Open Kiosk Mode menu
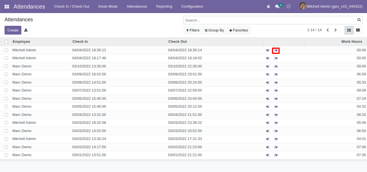Screen dimensions: 367x172 [108, 7]
